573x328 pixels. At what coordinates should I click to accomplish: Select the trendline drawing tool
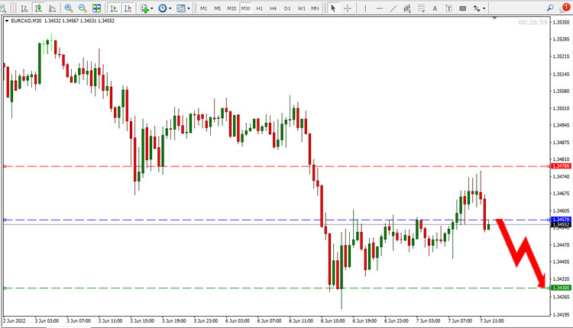coord(393,8)
